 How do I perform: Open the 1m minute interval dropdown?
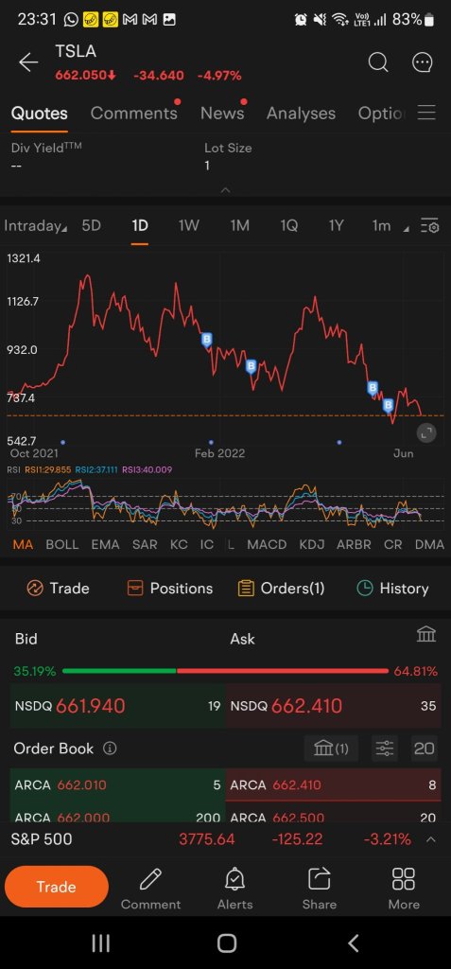point(390,226)
